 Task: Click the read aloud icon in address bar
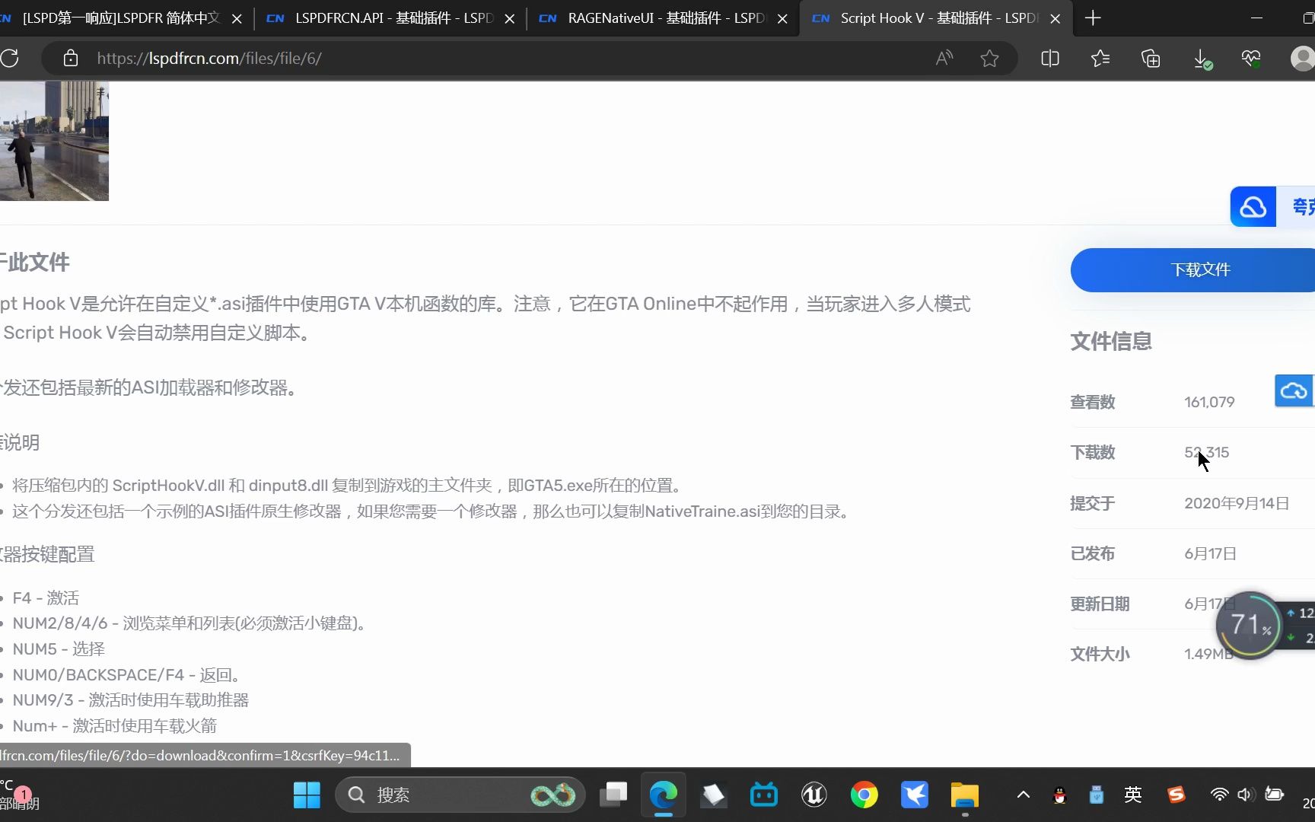pos(944,58)
